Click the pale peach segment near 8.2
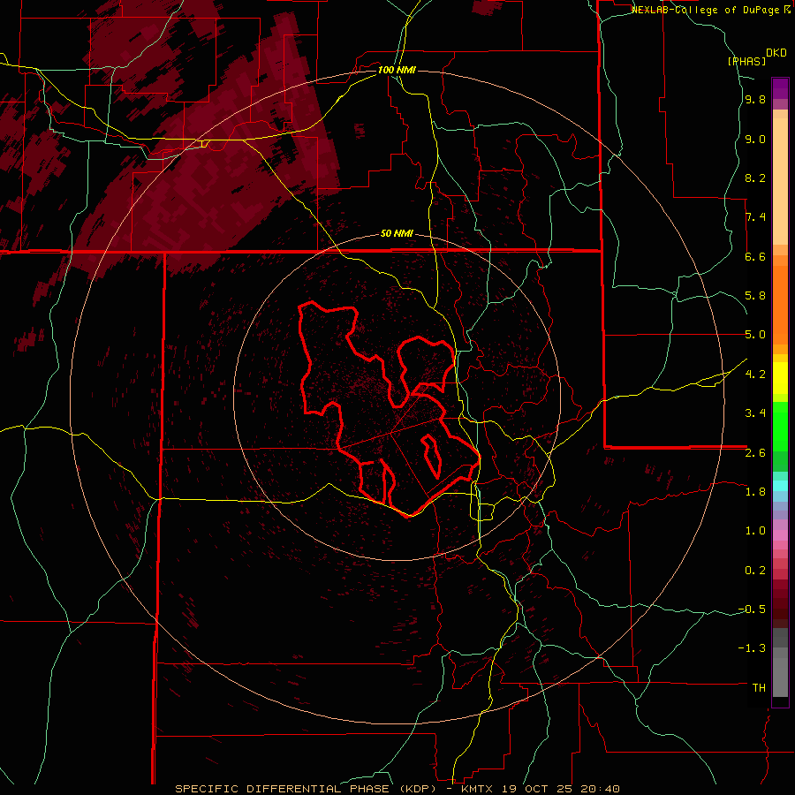 tap(780, 181)
